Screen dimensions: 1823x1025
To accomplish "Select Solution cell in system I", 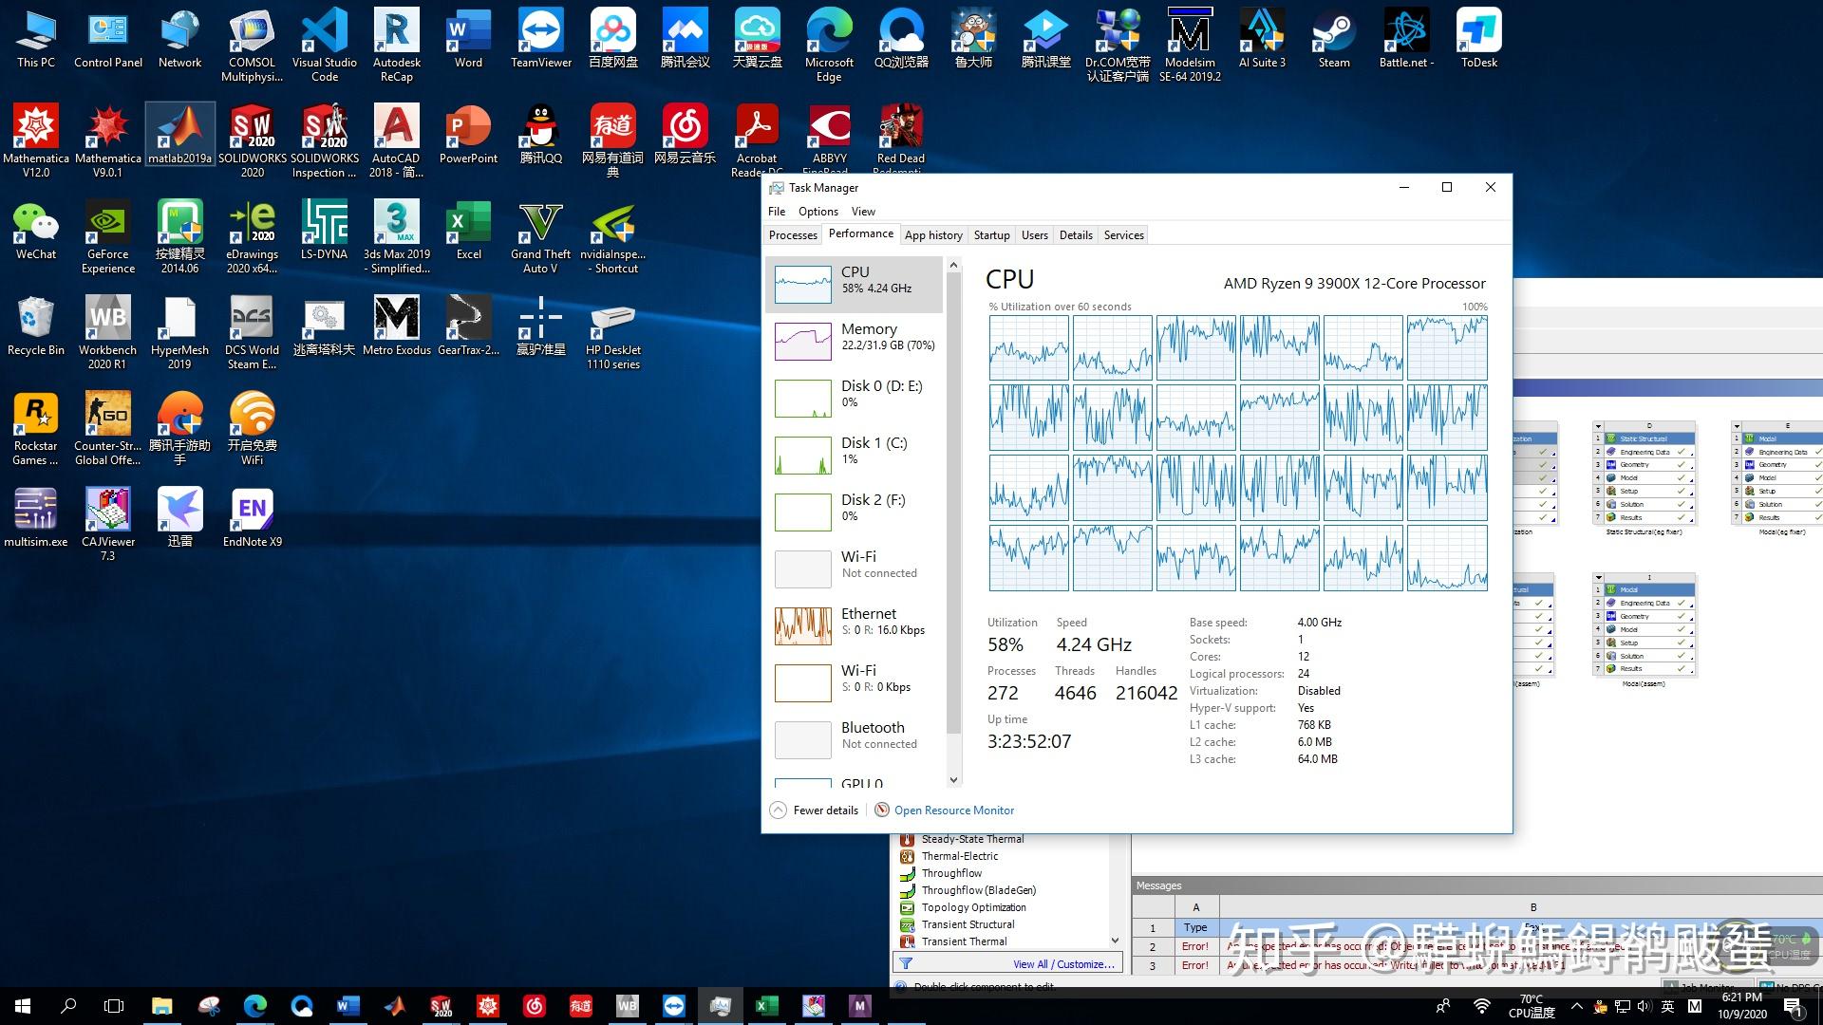I will (1648, 656).
